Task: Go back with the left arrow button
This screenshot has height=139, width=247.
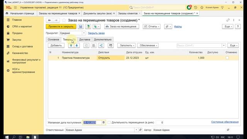Action: click(x=49, y=20)
